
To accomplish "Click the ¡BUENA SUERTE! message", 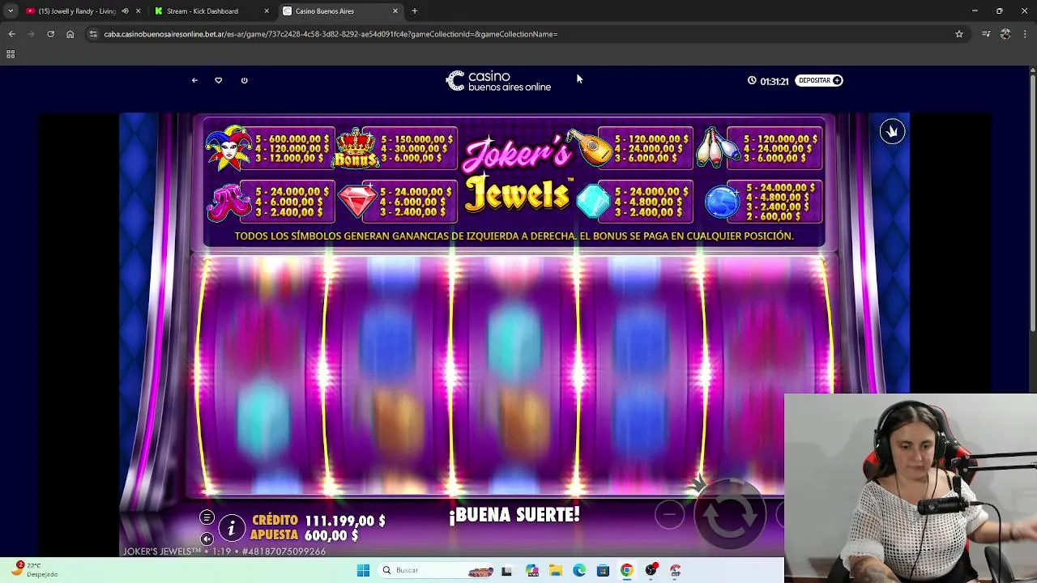I will (514, 515).
